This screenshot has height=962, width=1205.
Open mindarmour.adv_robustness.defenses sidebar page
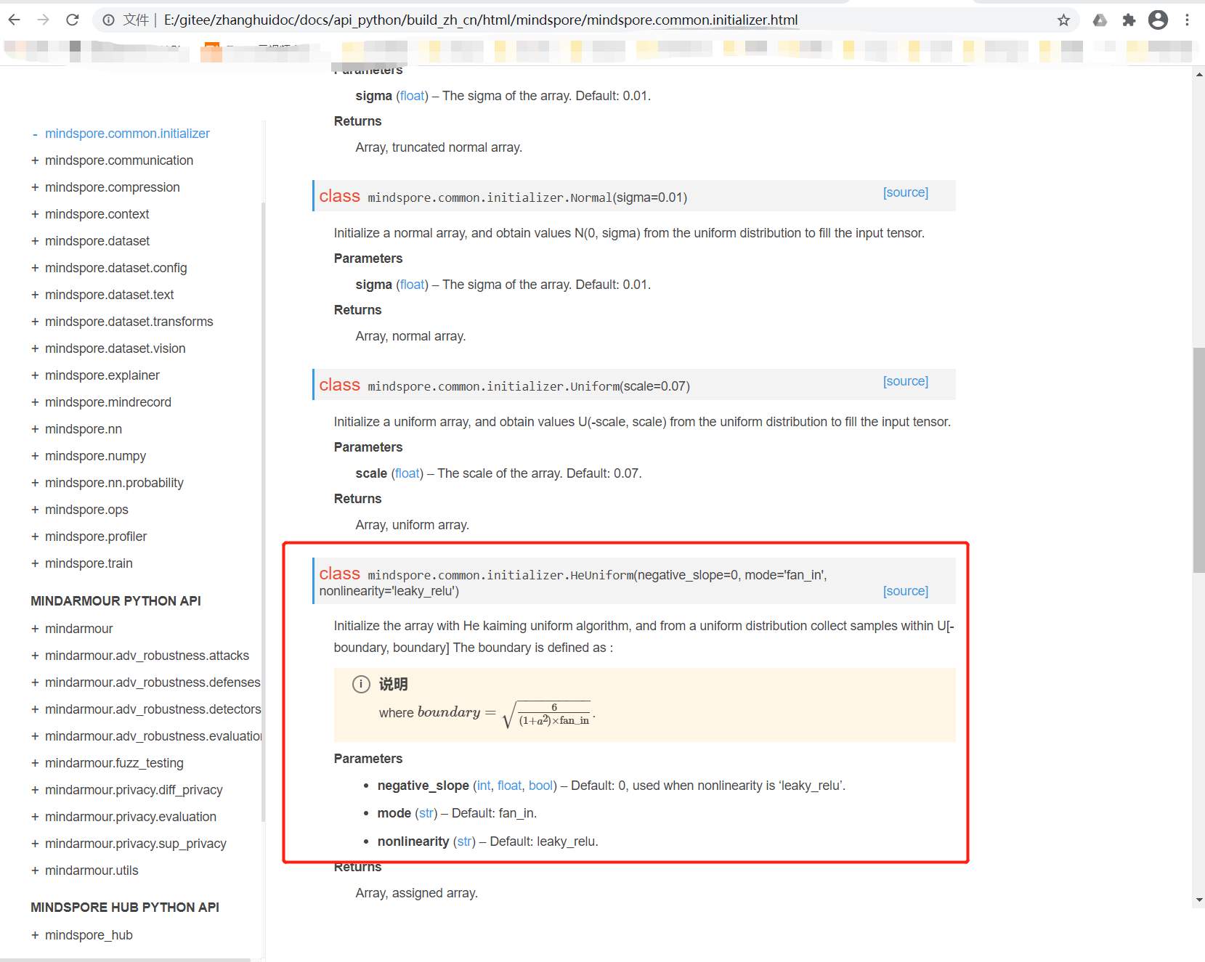click(x=153, y=682)
